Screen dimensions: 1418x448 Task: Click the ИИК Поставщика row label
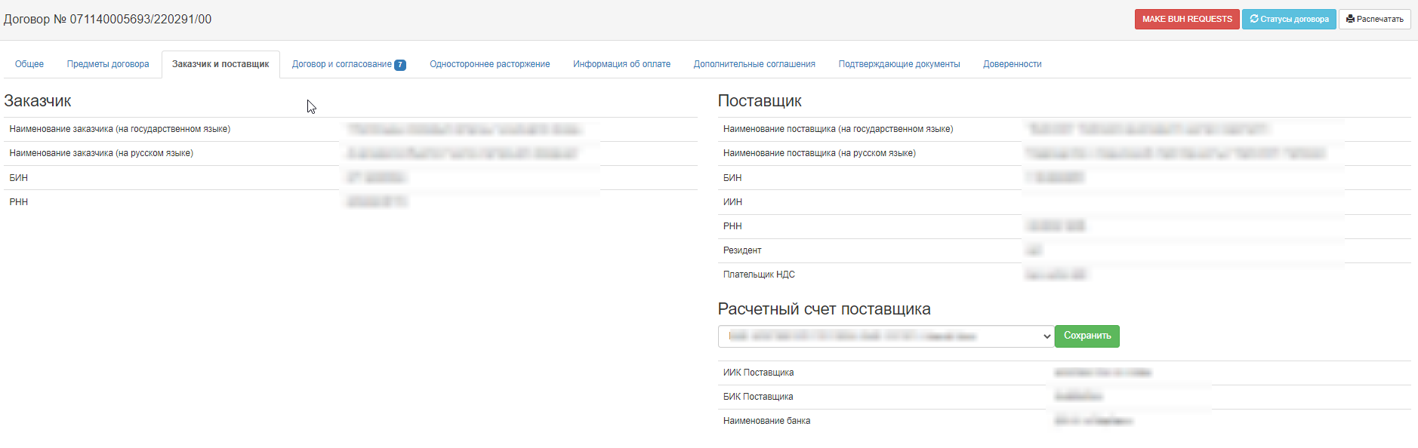pyautogui.click(x=758, y=373)
